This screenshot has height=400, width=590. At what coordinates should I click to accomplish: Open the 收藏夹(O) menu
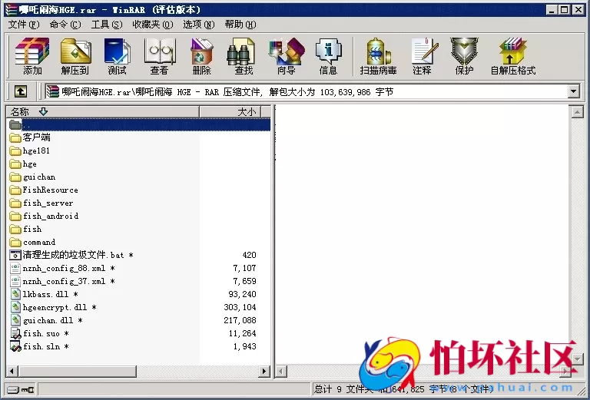click(152, 25)
